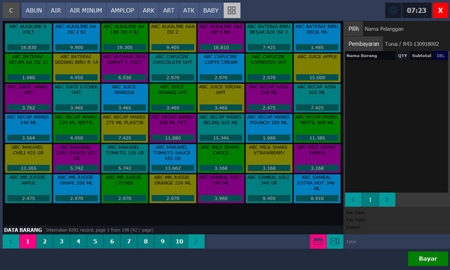This screenshot has height=270, width=450.
Task: Select the AIR MINUM category tab
Action: (85, 10)
